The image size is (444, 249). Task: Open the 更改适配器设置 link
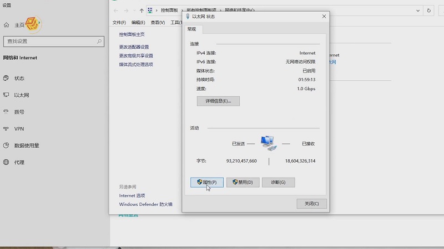[x=134, y=47]
